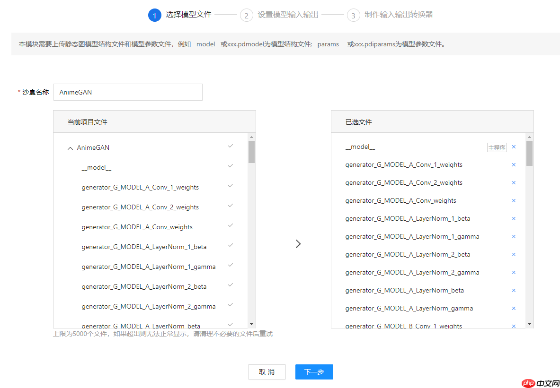
Task: Remove generator_G_MODEL_B_Conv_1_weights from selected files
Action: [x=514, y=326]
